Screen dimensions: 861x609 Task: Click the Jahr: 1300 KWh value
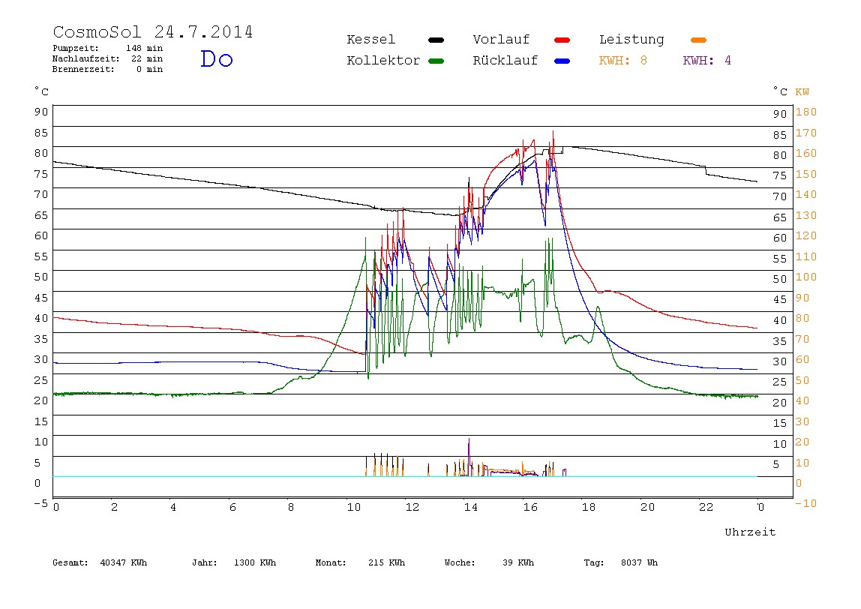(234, 562)
